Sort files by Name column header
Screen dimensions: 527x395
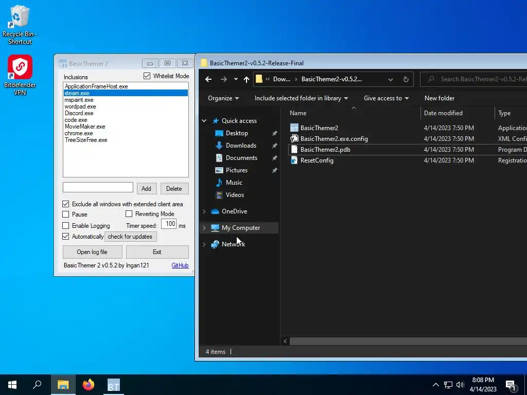353,113
